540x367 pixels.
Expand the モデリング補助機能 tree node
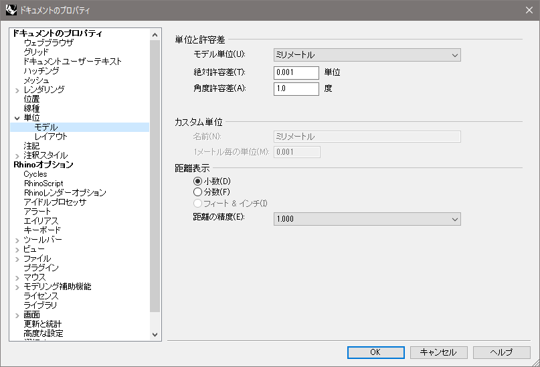pyautogui.click(x=17, y=287)
